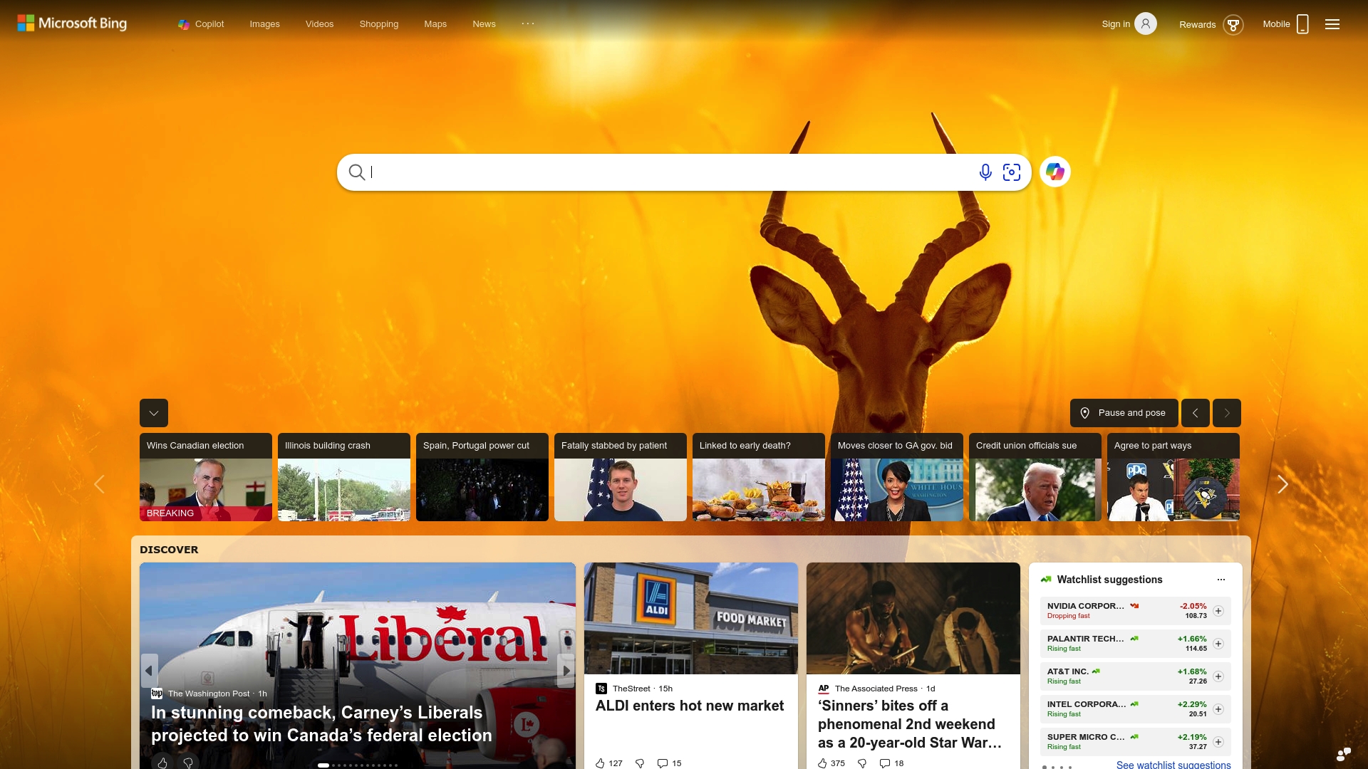Open Maps from the navigation bar
Viewport: 1368px width, 769px height.
[435, 23]
